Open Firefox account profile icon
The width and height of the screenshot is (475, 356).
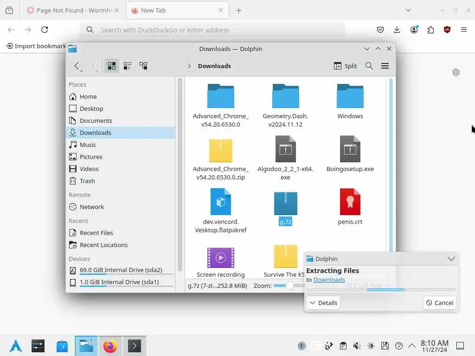[414, 30]
